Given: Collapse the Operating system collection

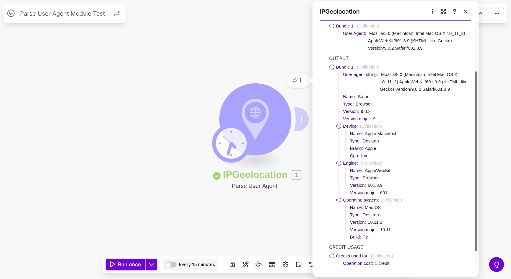Looking at the screenshot, I should 339,200.
